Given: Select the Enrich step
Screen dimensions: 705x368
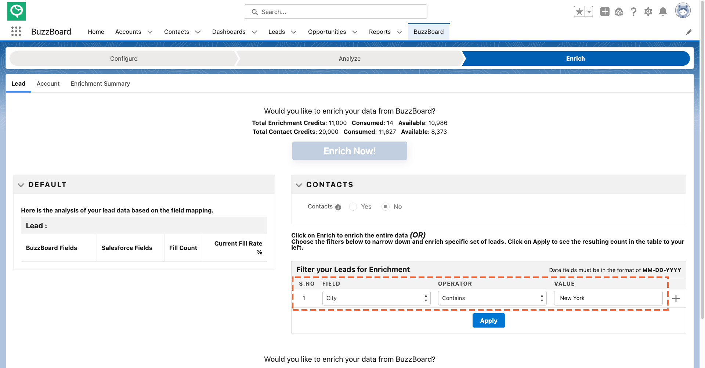Looking at the screenshot, I should [575, 58].
